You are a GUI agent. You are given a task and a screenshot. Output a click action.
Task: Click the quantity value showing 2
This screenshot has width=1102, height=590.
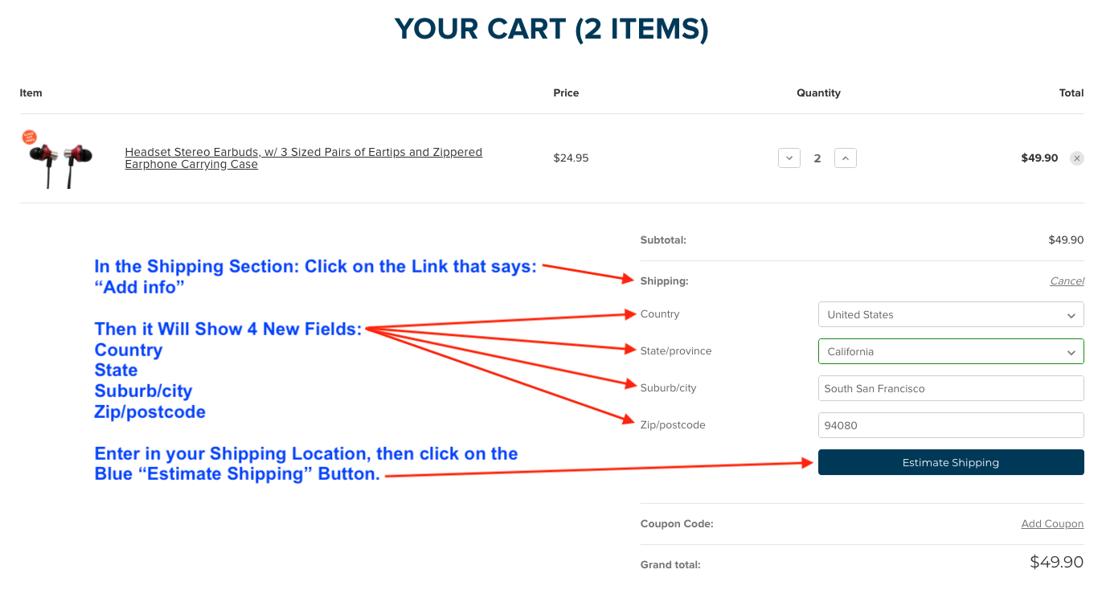[x=817, y=158]
